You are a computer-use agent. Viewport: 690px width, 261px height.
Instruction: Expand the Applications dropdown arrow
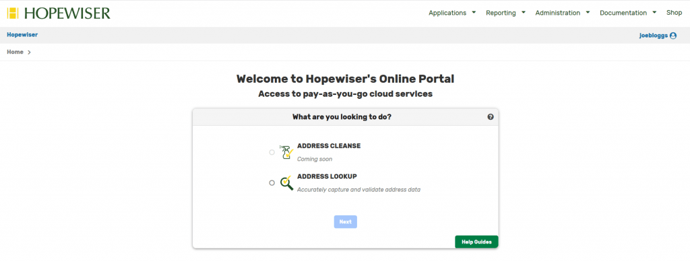click(474, 12)
